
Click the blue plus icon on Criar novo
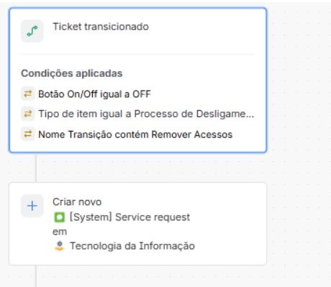(32, 206)
